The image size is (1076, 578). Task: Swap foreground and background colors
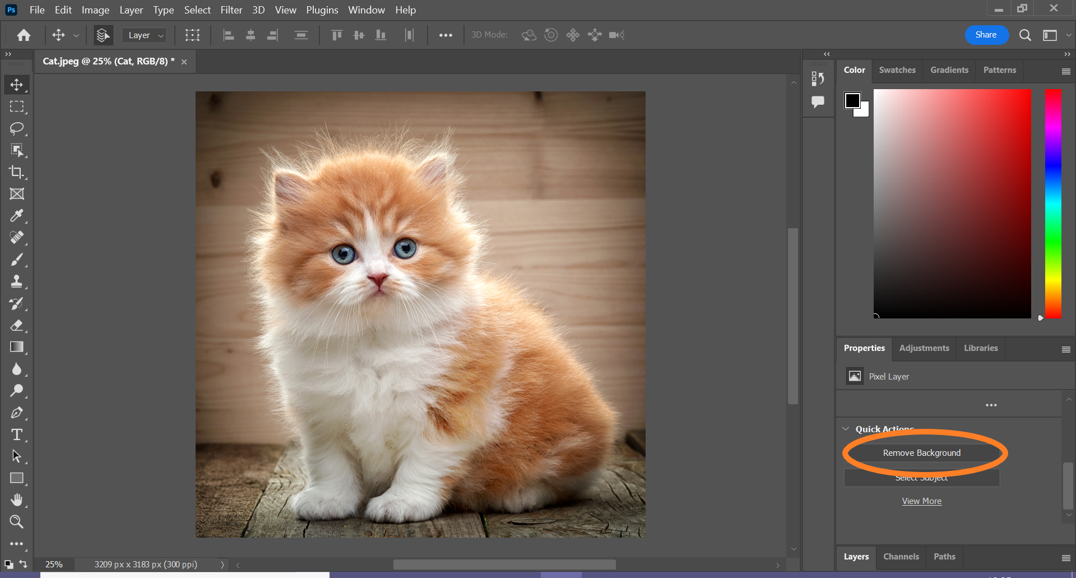(24, 563)
